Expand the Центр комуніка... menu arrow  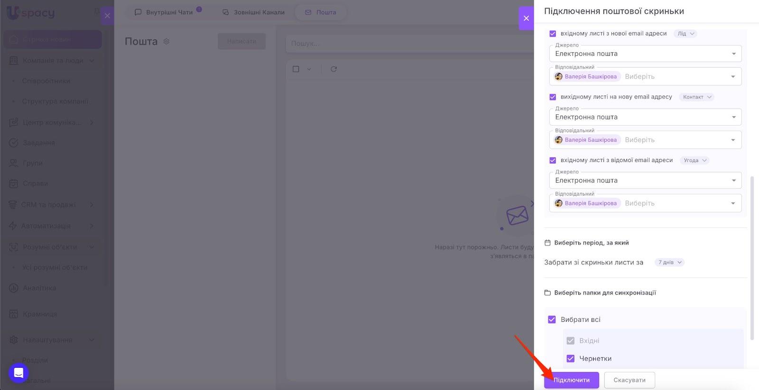tap(92, 123)
